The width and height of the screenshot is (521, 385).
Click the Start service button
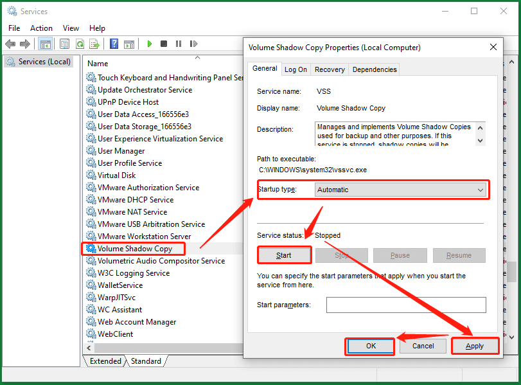tap(284, 255)
